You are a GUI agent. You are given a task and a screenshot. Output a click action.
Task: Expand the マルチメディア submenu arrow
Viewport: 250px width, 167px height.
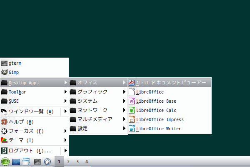(124, 119)
